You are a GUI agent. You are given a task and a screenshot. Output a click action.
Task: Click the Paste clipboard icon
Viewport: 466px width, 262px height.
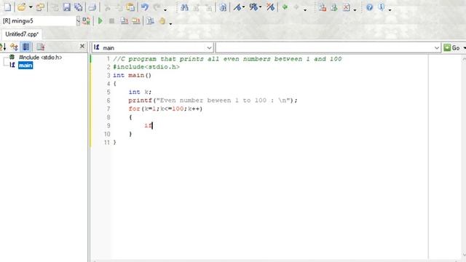(130, 7)
